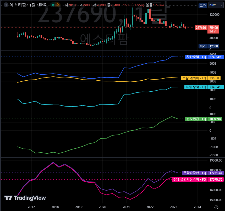
Task: Click the 저70800 low price readout
Action: click(99, 5)
